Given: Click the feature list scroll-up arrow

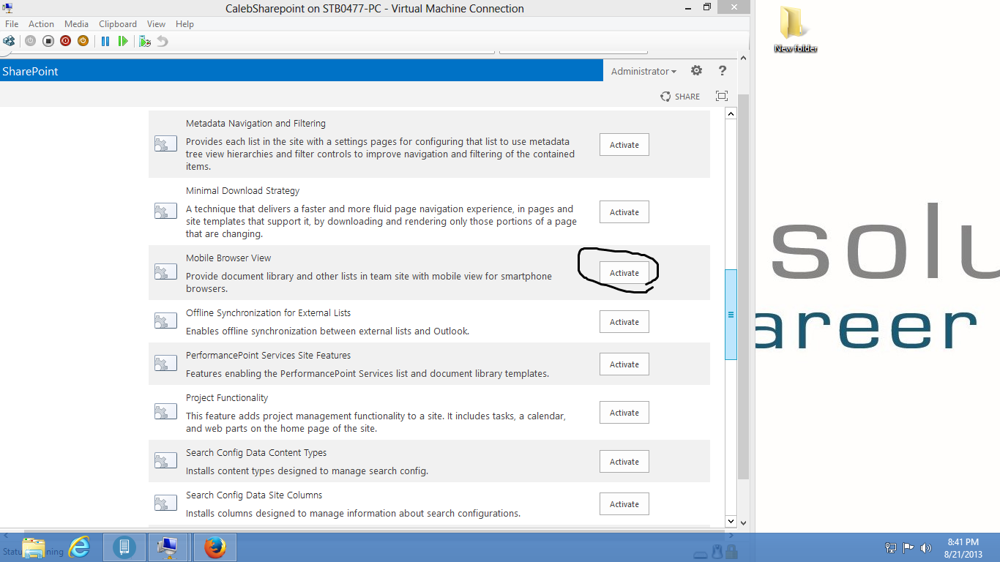Looking at the screenshot, I should click(x=731, y=114).
